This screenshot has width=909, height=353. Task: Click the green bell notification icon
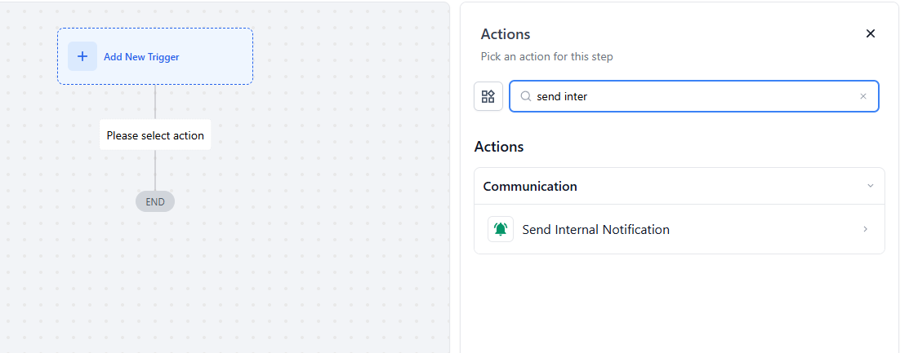[501, 229]
